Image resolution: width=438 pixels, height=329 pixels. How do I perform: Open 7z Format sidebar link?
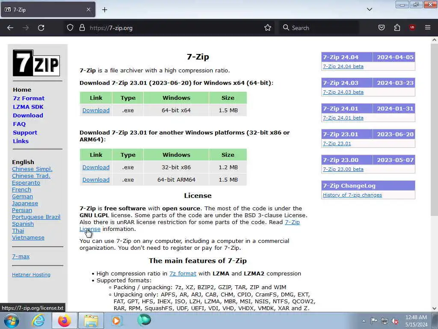pos(29,98)
